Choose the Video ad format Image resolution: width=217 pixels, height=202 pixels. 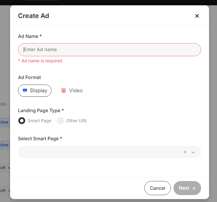click(72, 91)
